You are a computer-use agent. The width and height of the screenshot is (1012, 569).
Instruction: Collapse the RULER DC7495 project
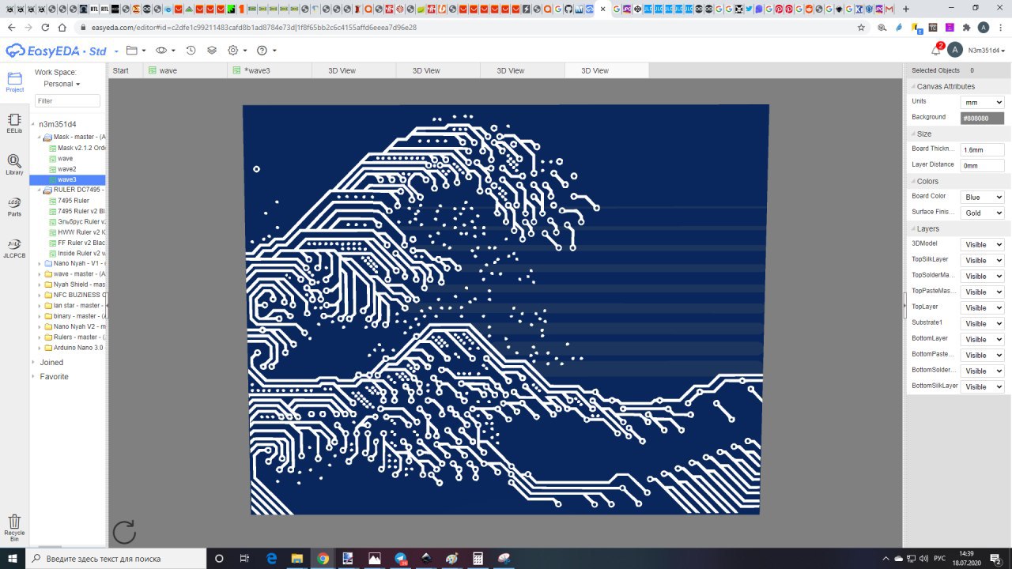(39, 190)
